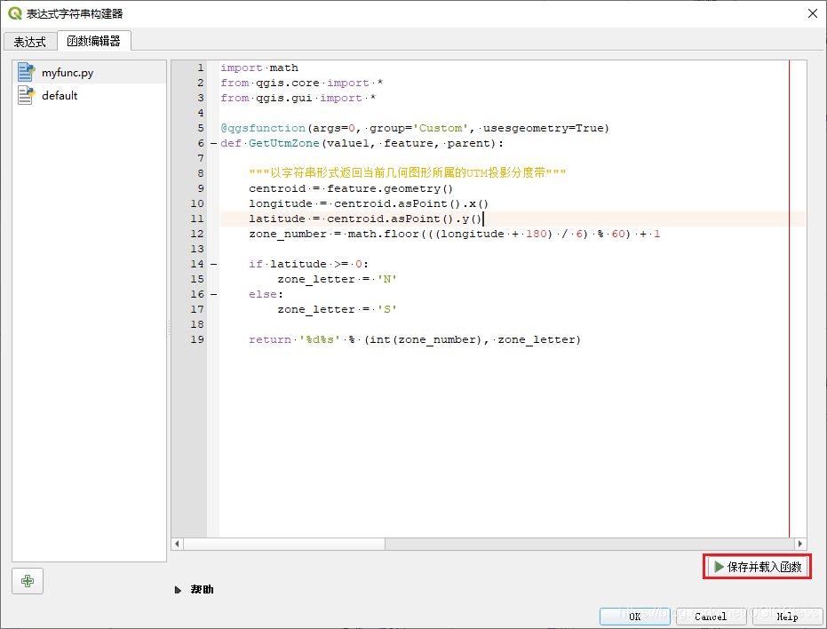Click the GetUtmZone function name
The image size is (827, 629).
coord(284,144)
